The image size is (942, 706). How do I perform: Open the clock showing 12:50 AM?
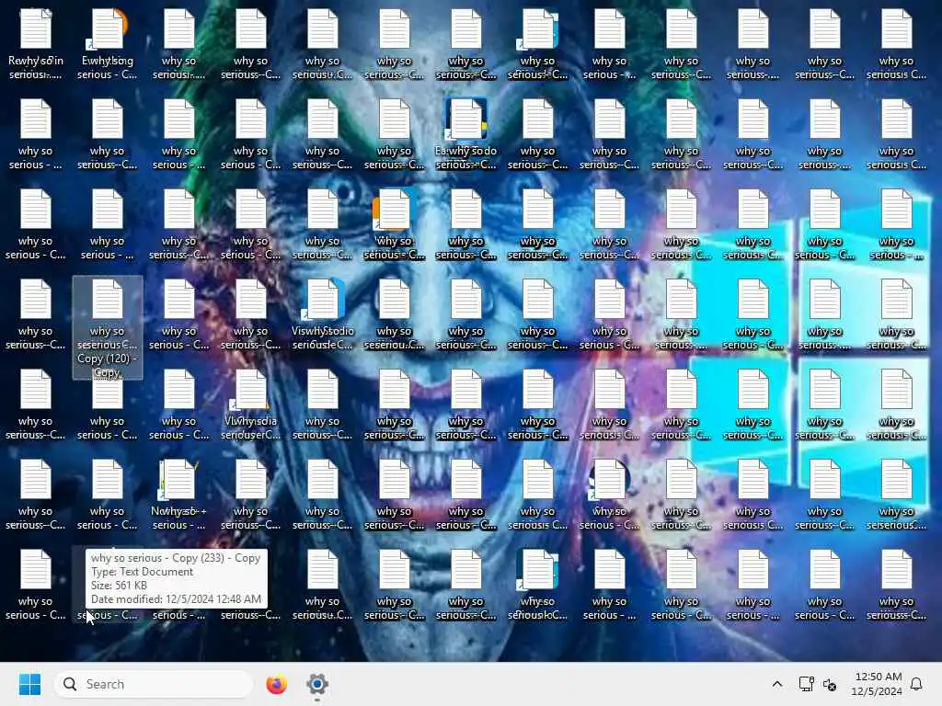pyautogui.click(x=877, y=684)
